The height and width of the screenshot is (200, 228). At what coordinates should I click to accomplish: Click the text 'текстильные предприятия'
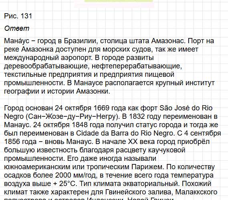[x=48, y=75]
